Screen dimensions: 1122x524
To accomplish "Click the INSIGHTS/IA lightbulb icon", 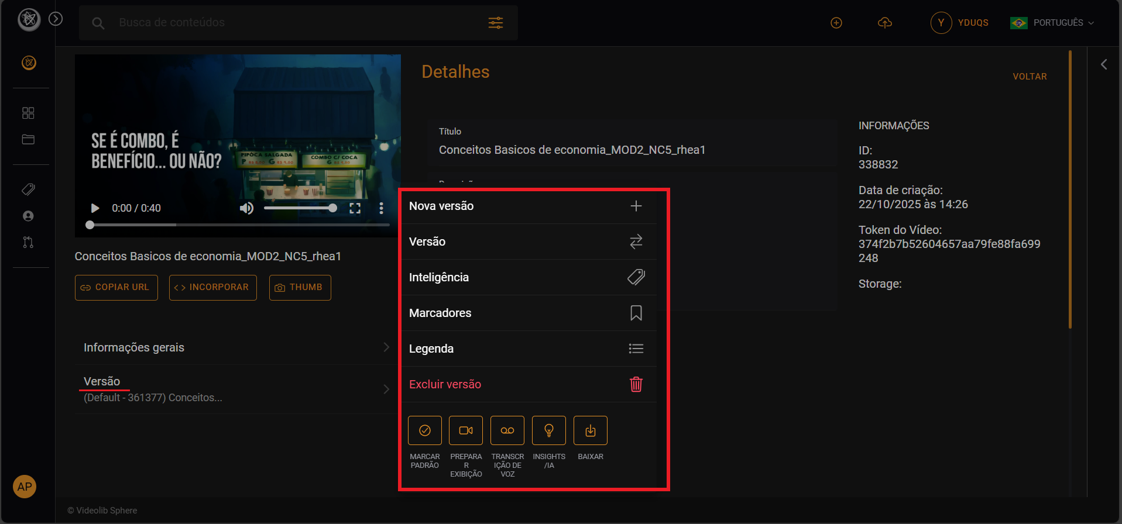I will [x=549, y=430].
